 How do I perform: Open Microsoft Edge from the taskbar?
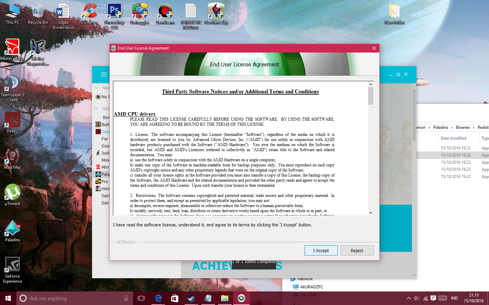[158, 298]
